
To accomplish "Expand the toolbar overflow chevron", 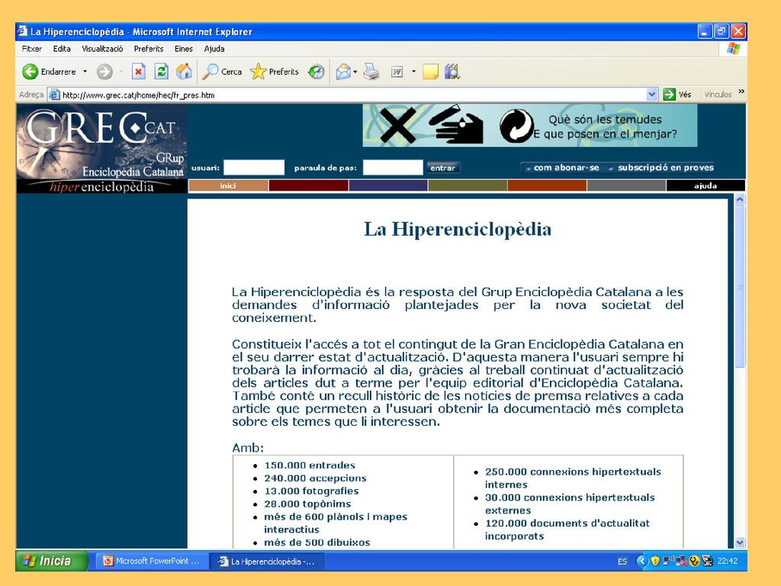I will (x=741, y=92).
